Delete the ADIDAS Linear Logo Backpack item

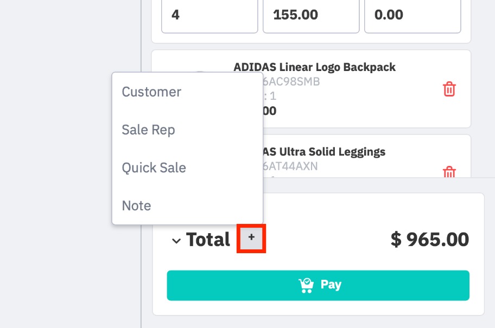pos(449,89)
